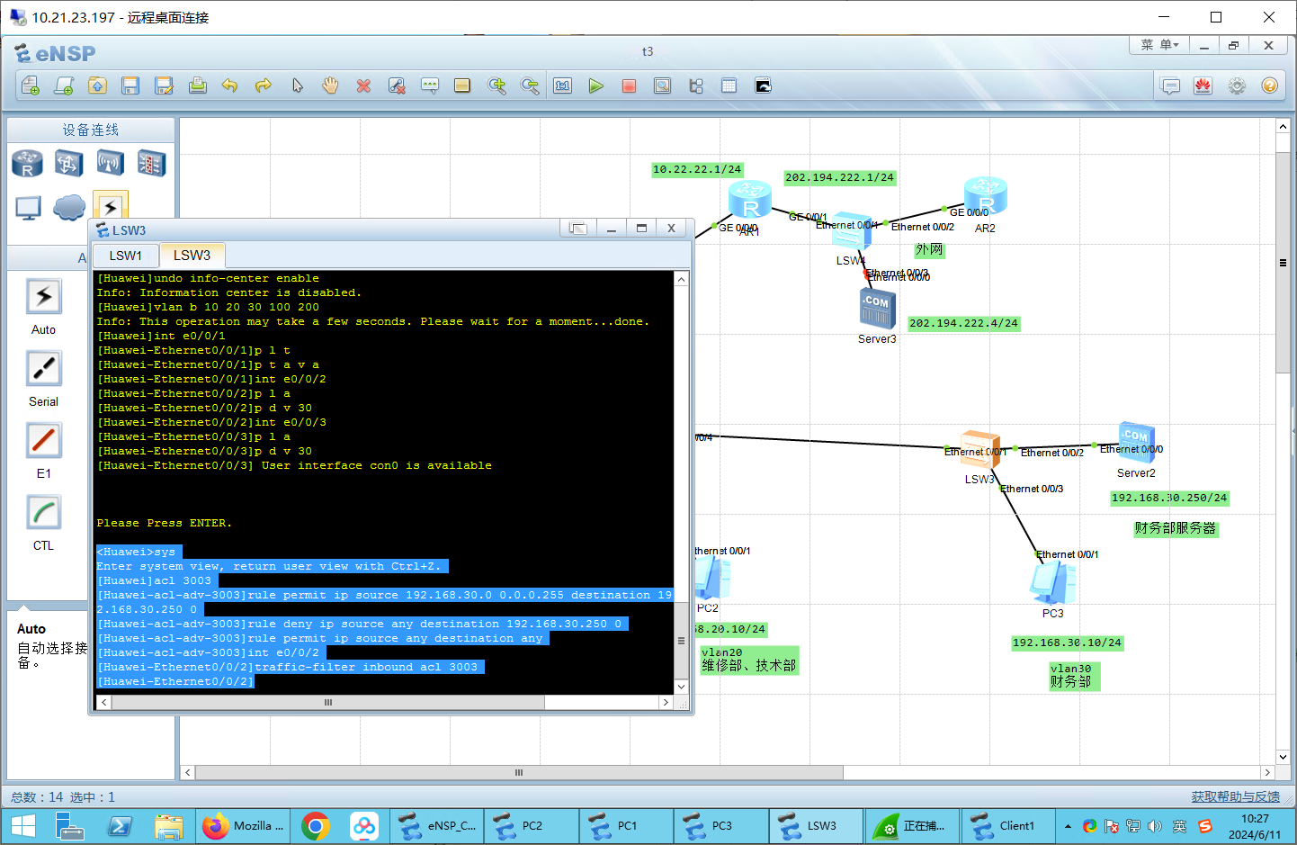This screenshot has width=1297, height=845.
Task: Switch to Client1 taskbar window
Action: pos(1008,826)
